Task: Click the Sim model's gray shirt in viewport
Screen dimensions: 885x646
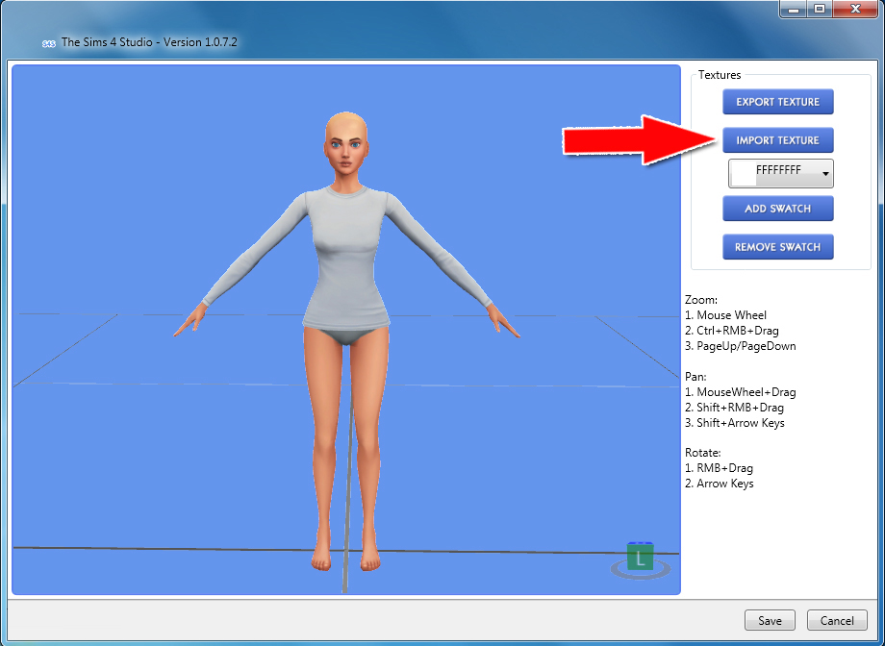Action: pos(345,259)
